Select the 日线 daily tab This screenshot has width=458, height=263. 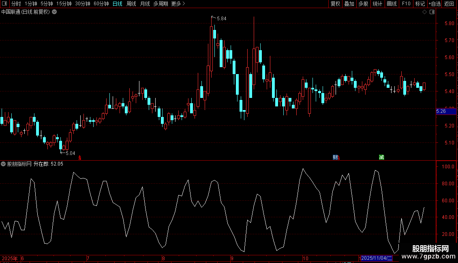118,4
